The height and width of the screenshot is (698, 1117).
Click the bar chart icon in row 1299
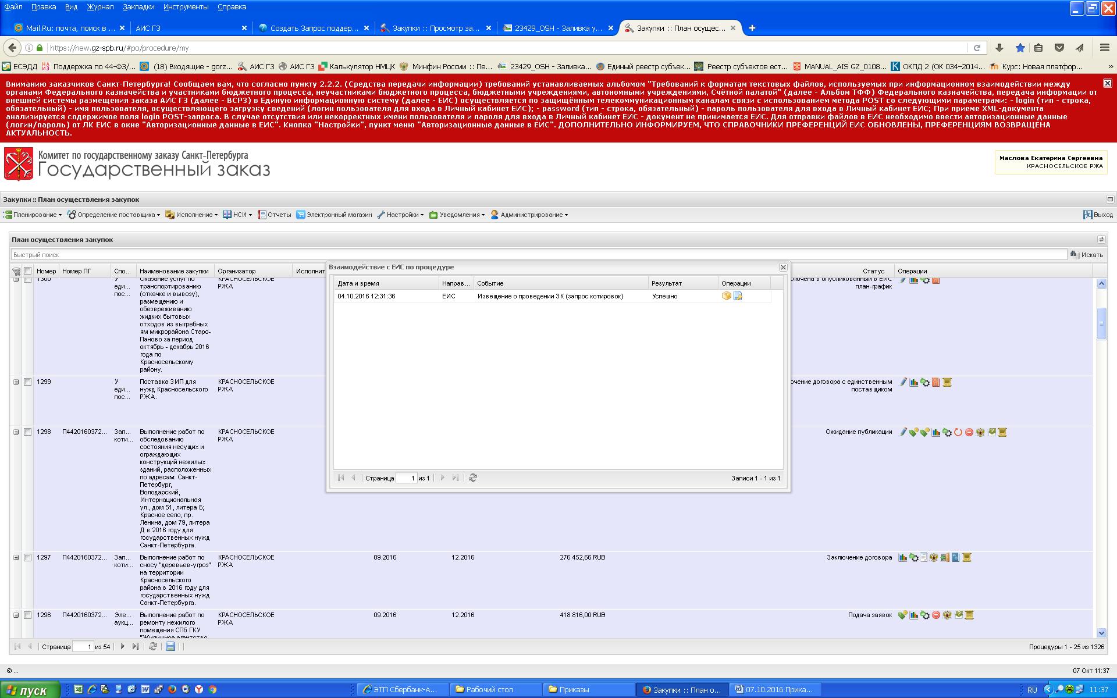click(914, 382)
